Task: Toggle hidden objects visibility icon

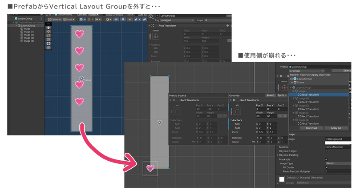Action: (x=144, y=20)
